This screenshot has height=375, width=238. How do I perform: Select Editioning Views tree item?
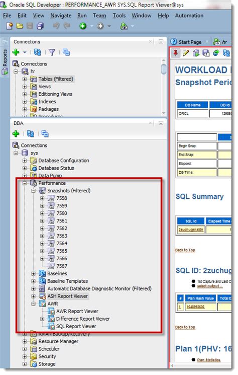pos(55,94)
